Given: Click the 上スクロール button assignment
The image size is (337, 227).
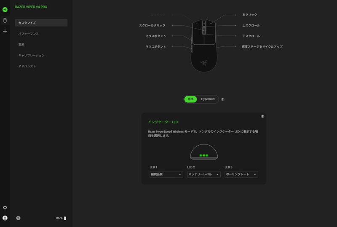Looking at the screenshot, I should click(251, 25).
